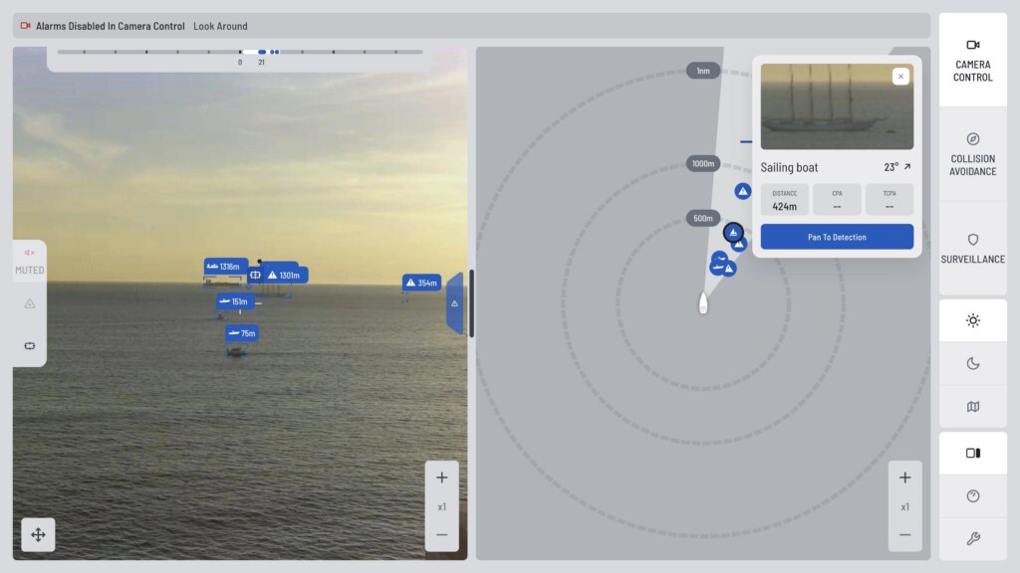The height and width of the screenshot is (573, 1020).
Task: Click the blue edge warning tab on camera view
Action: pos(454,303)
